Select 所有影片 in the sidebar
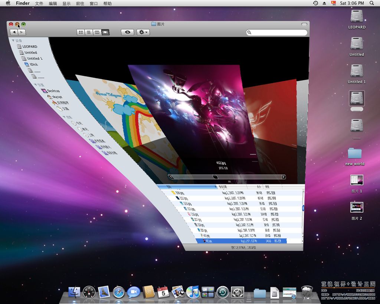Screen dimensions: 380x304 103,147
